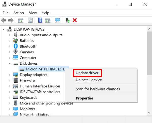
Task: Expand the Bluetooth node
Action: pos(10,46)
